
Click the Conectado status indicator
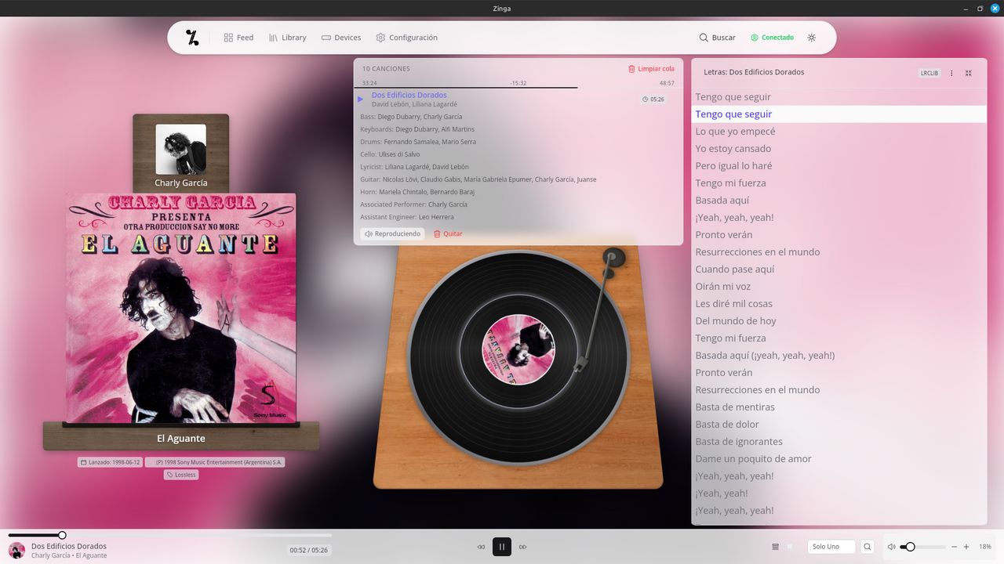(772, 38)
